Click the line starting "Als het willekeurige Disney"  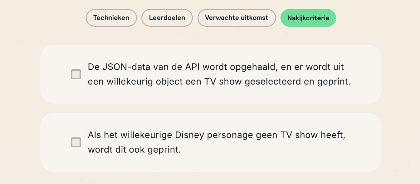coord(217,135)
